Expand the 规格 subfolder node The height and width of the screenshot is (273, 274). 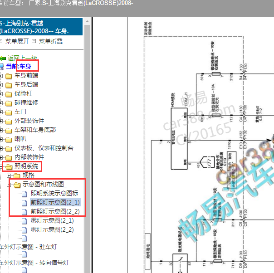9,175
